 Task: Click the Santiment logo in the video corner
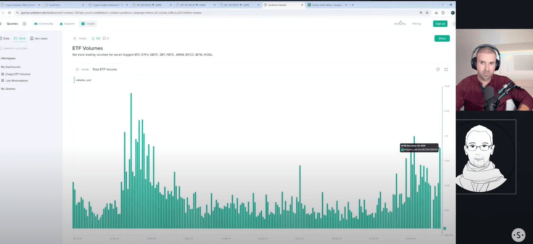518,235
